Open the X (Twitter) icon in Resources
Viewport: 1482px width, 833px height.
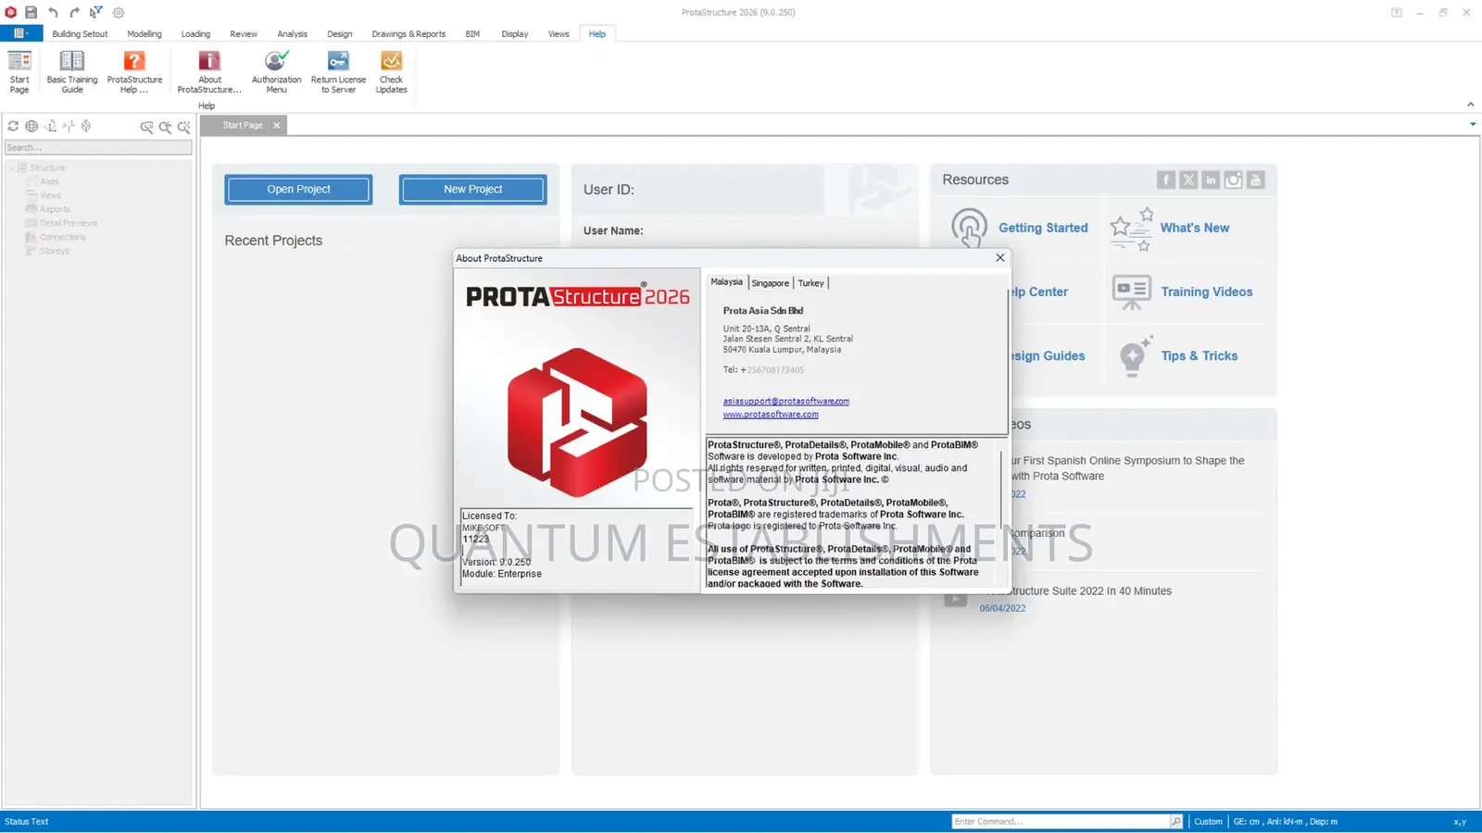(x=1188, y=180)
